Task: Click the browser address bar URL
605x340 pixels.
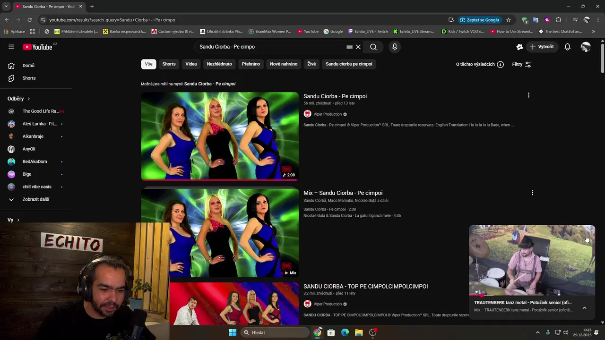Action: click(112, 20)
